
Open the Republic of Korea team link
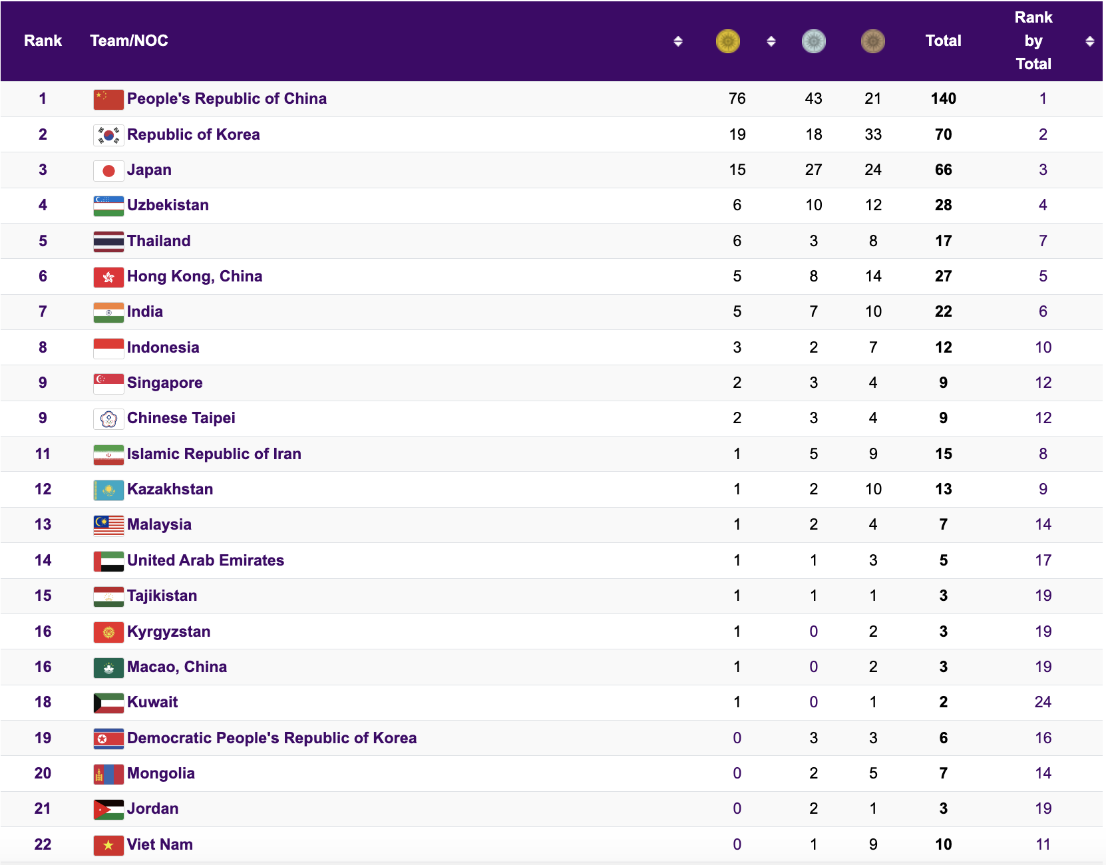(x=194, y=134)
